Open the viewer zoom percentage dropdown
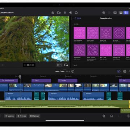This screenshot has height=130, width=130. (x=59, y=65)
